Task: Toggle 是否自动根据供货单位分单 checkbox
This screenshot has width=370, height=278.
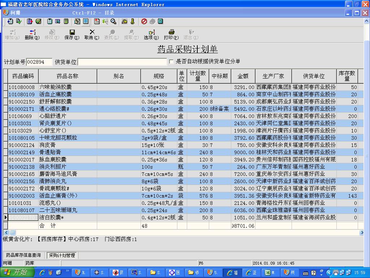Action: pos(171,62)
